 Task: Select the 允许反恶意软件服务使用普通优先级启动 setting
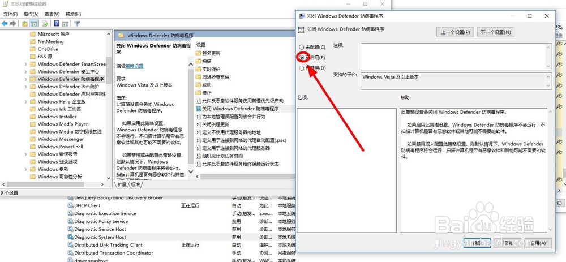(x=243, y=101)
